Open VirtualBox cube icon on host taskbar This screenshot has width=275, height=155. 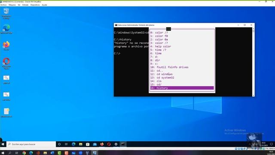click(87, 153)
